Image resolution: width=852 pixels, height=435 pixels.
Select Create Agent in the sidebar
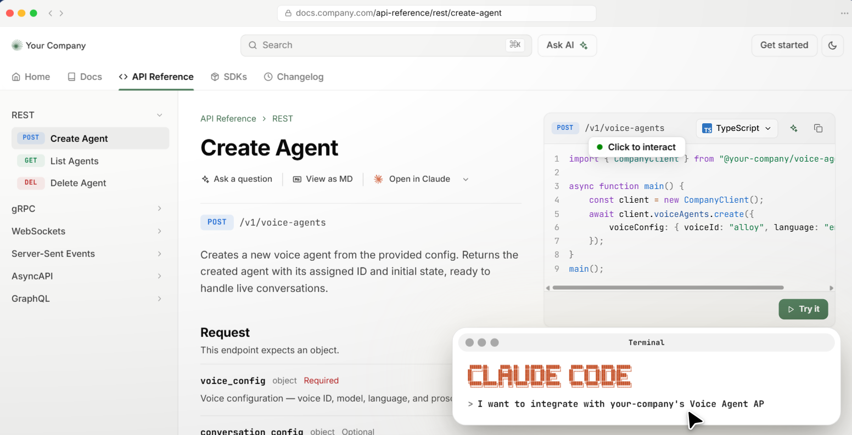pos(91,138)
